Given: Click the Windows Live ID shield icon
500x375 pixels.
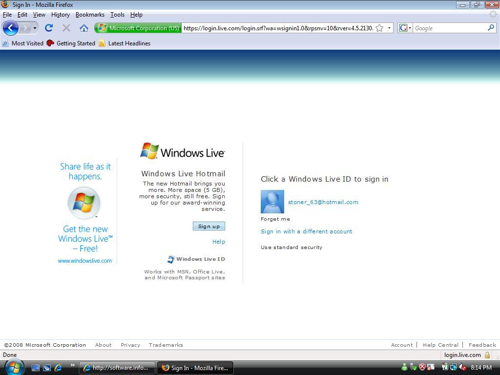Looking at the screenshot, I should (x=171, y=259).
